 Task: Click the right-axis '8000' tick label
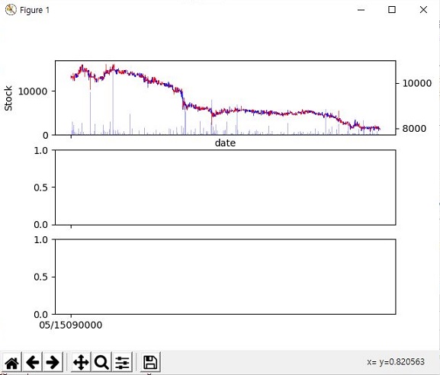tap(414, 129)
